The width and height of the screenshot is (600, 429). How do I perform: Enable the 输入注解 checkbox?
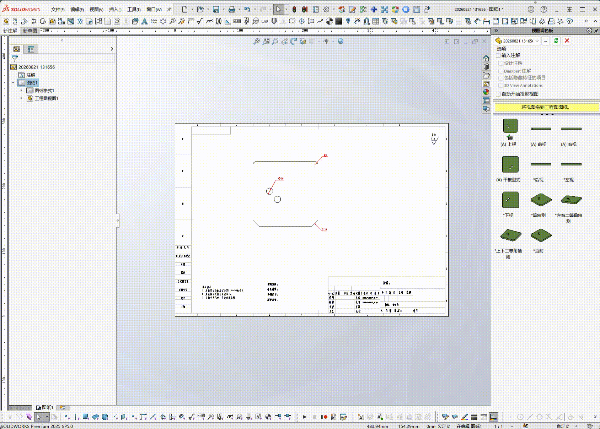[x=498, y=55]
